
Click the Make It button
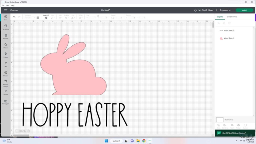coord(244,10)
